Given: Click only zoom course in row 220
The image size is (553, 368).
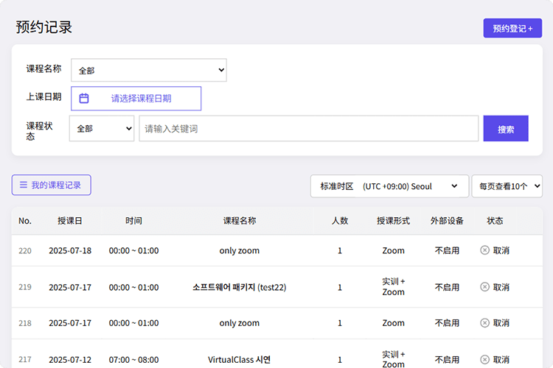Looking at the screenshot, I should pyautogui.click(x=240, y=251).
